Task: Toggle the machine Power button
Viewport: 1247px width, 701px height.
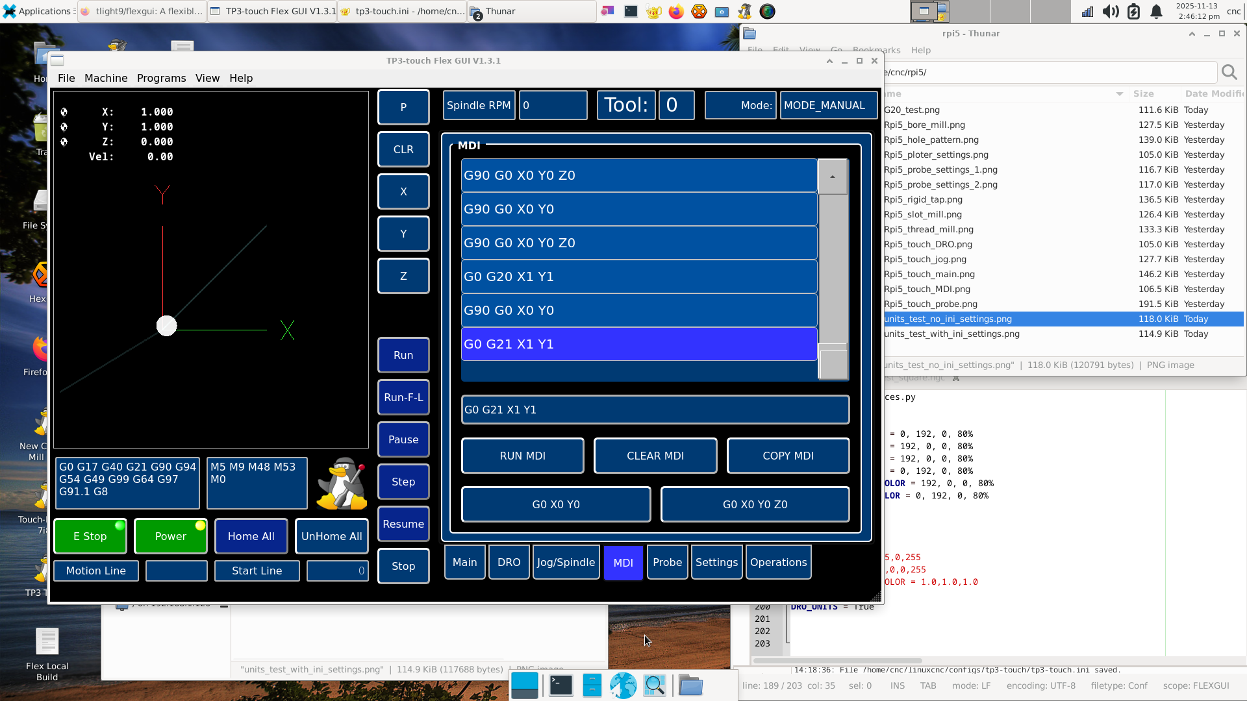Action: 170,536
